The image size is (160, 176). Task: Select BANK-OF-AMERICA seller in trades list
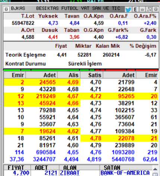125,173
